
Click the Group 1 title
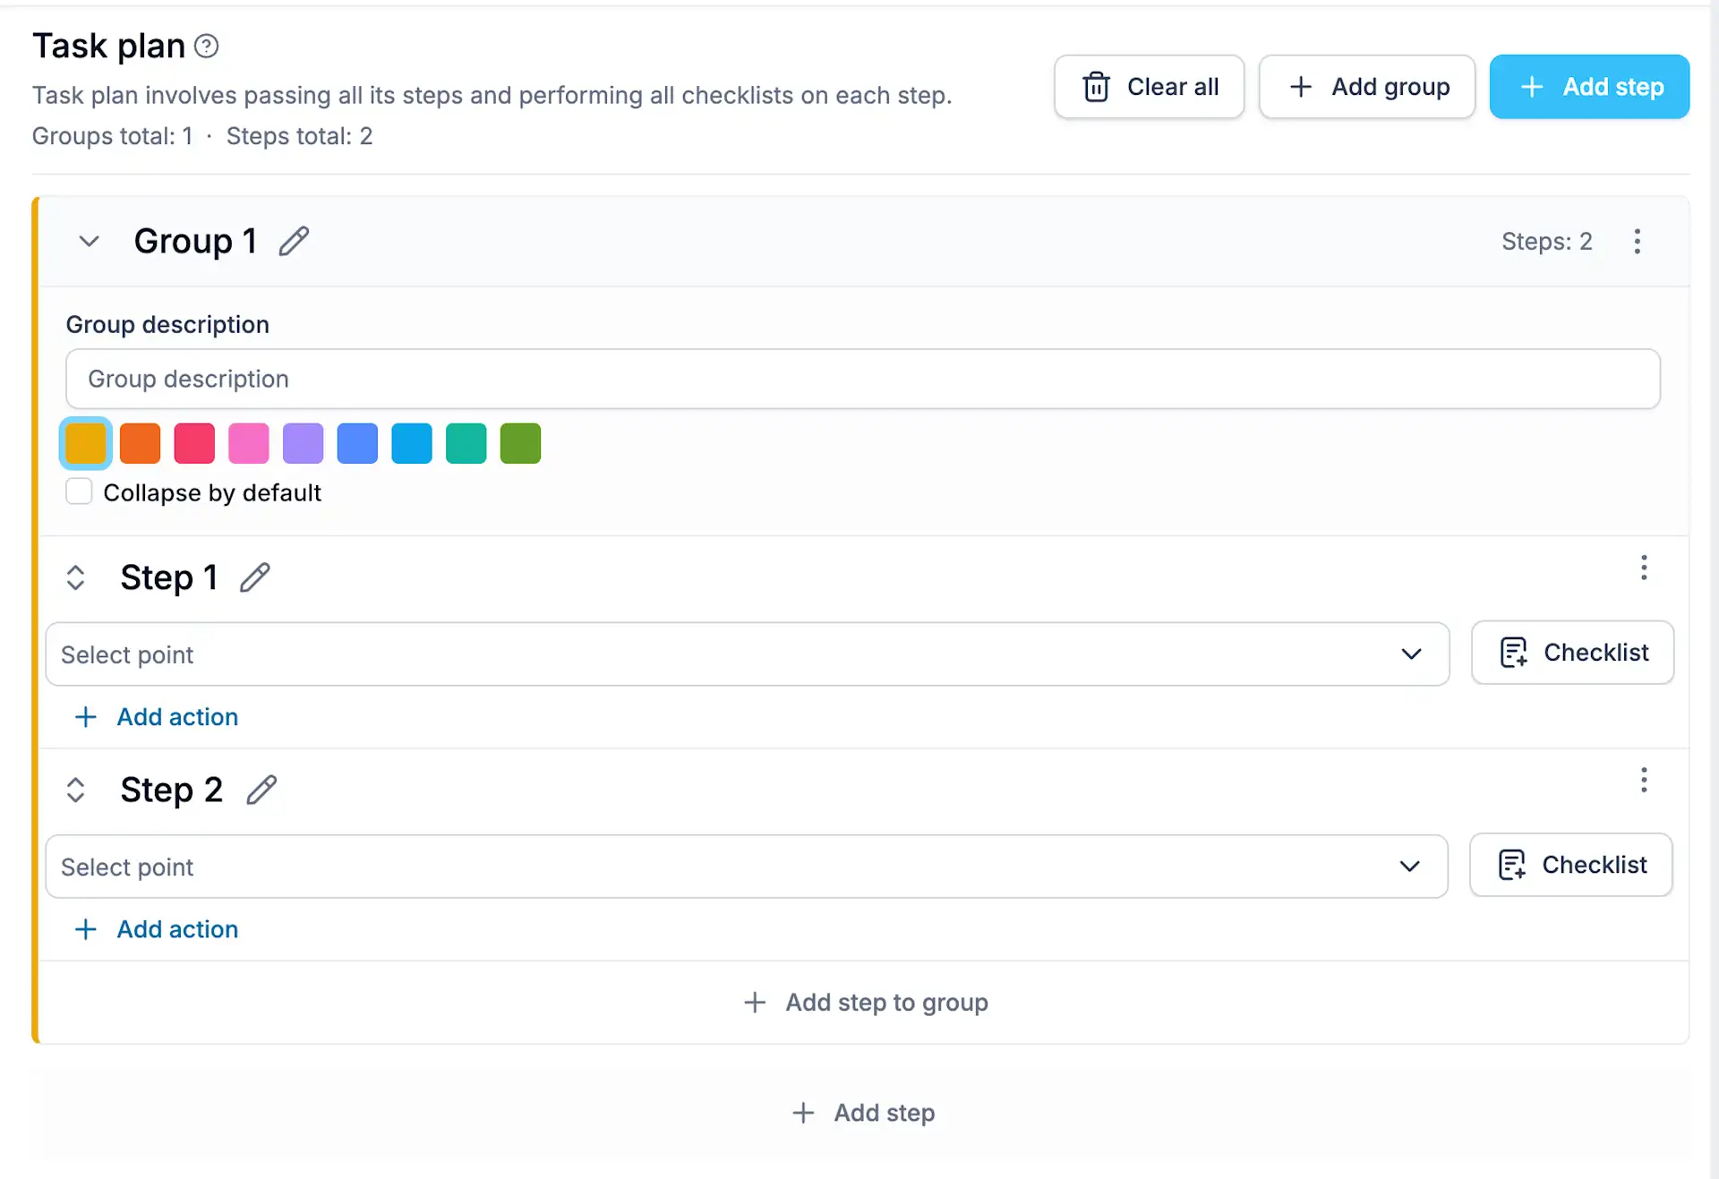[x=195, y=241]
